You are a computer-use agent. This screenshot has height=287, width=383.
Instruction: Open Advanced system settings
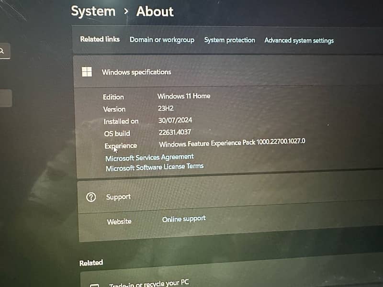299,41
